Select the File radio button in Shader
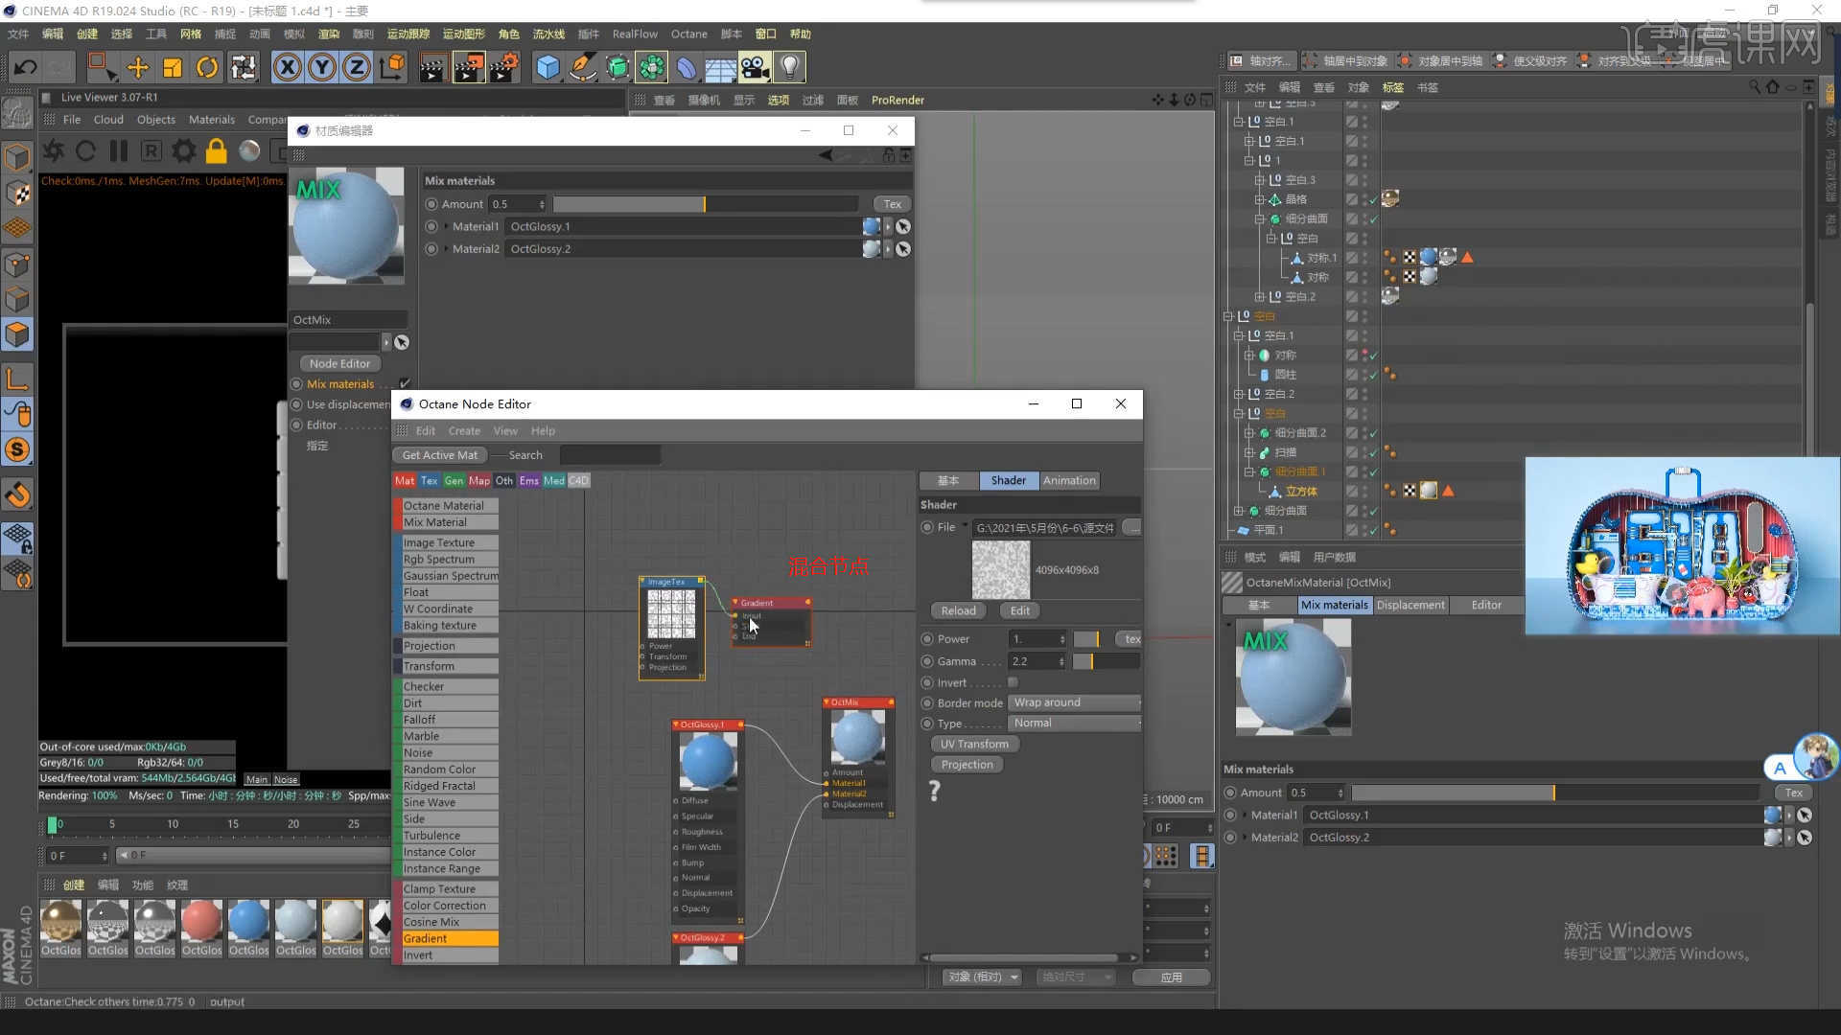 [x=927, y=527]
